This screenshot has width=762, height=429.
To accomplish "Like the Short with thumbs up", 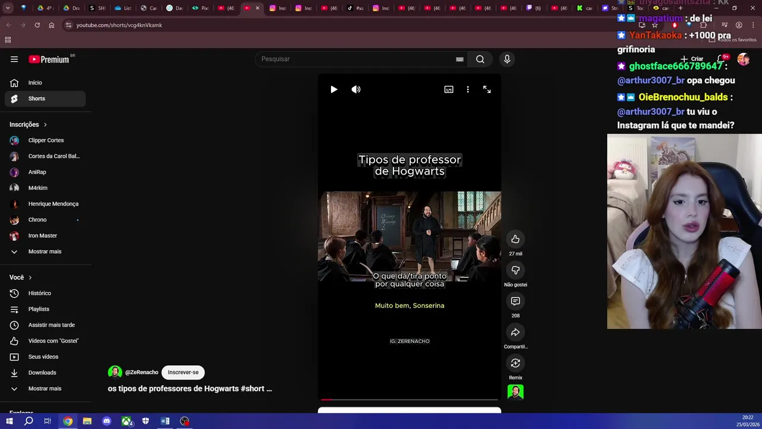I will tap(516, 239).
